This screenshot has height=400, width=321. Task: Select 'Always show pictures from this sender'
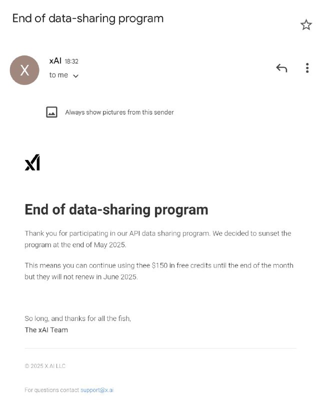tap(119, 112)
